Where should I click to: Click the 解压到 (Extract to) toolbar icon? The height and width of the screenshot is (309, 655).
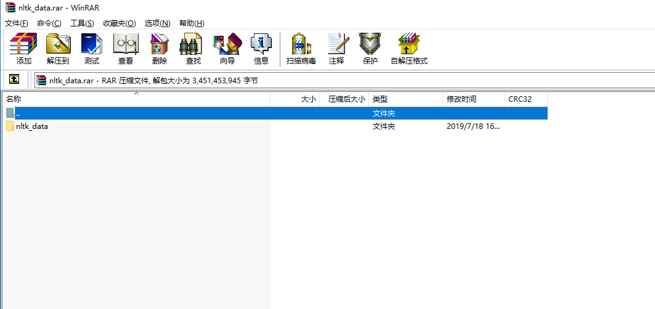point(58,44)
